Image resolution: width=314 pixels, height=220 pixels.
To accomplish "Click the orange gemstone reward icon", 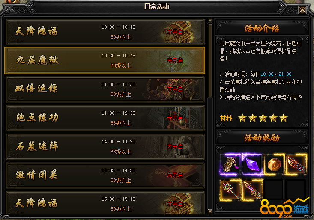I will (x=274, y=164).
